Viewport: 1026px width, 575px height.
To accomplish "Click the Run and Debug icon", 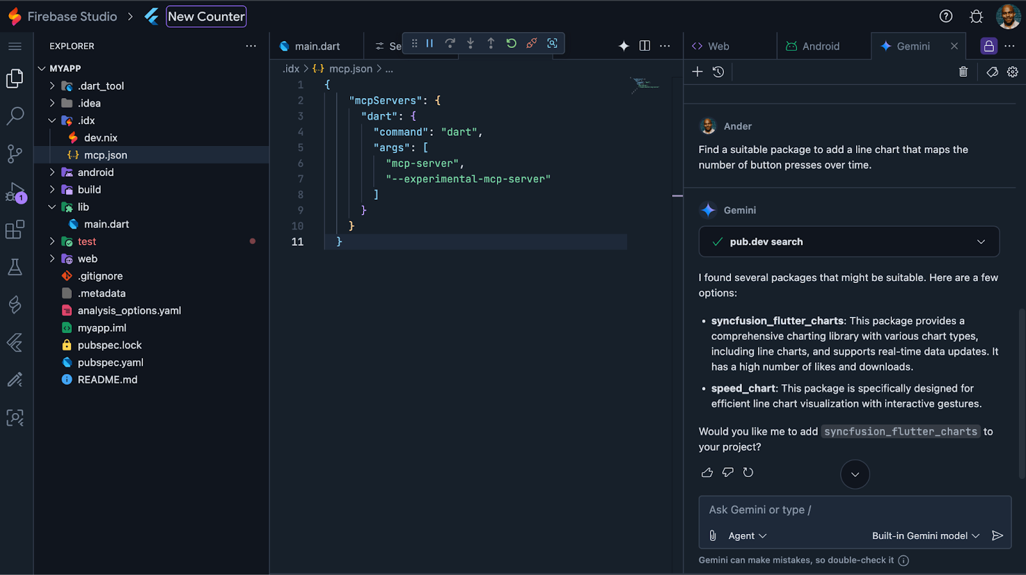I will [15, 192].
